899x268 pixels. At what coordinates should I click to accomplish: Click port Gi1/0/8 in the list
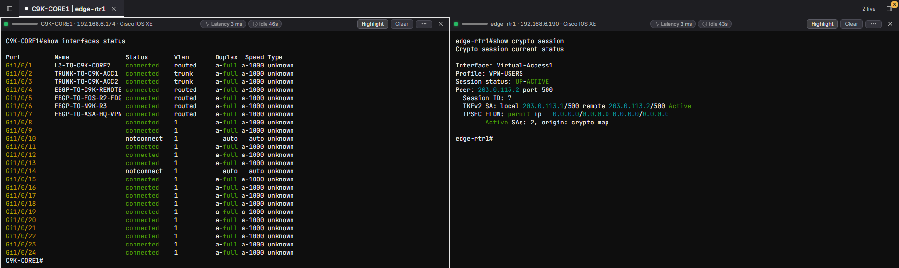[19, 123]
